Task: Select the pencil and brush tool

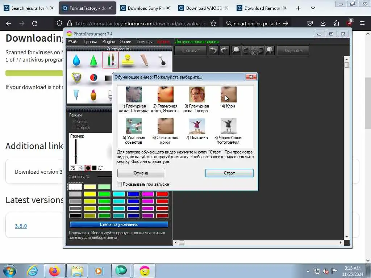Action: point(111,60)
